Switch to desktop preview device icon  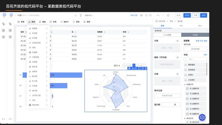[76, 15]
